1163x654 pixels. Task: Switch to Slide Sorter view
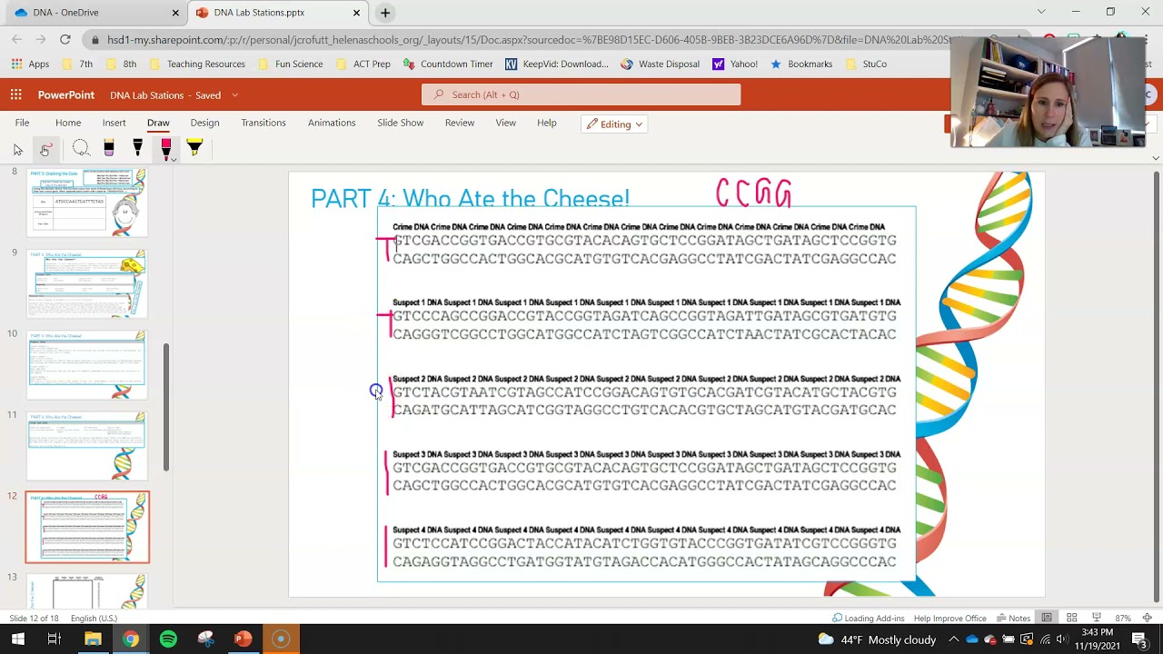(x=1071, y=618)
